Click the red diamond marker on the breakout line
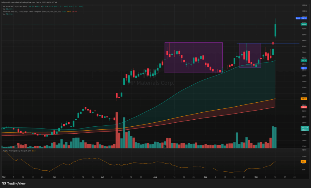 273,43
